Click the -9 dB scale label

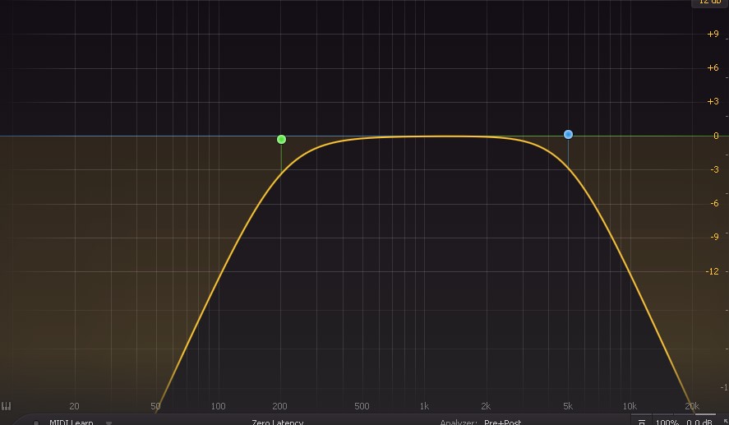(x=714, y=237)
